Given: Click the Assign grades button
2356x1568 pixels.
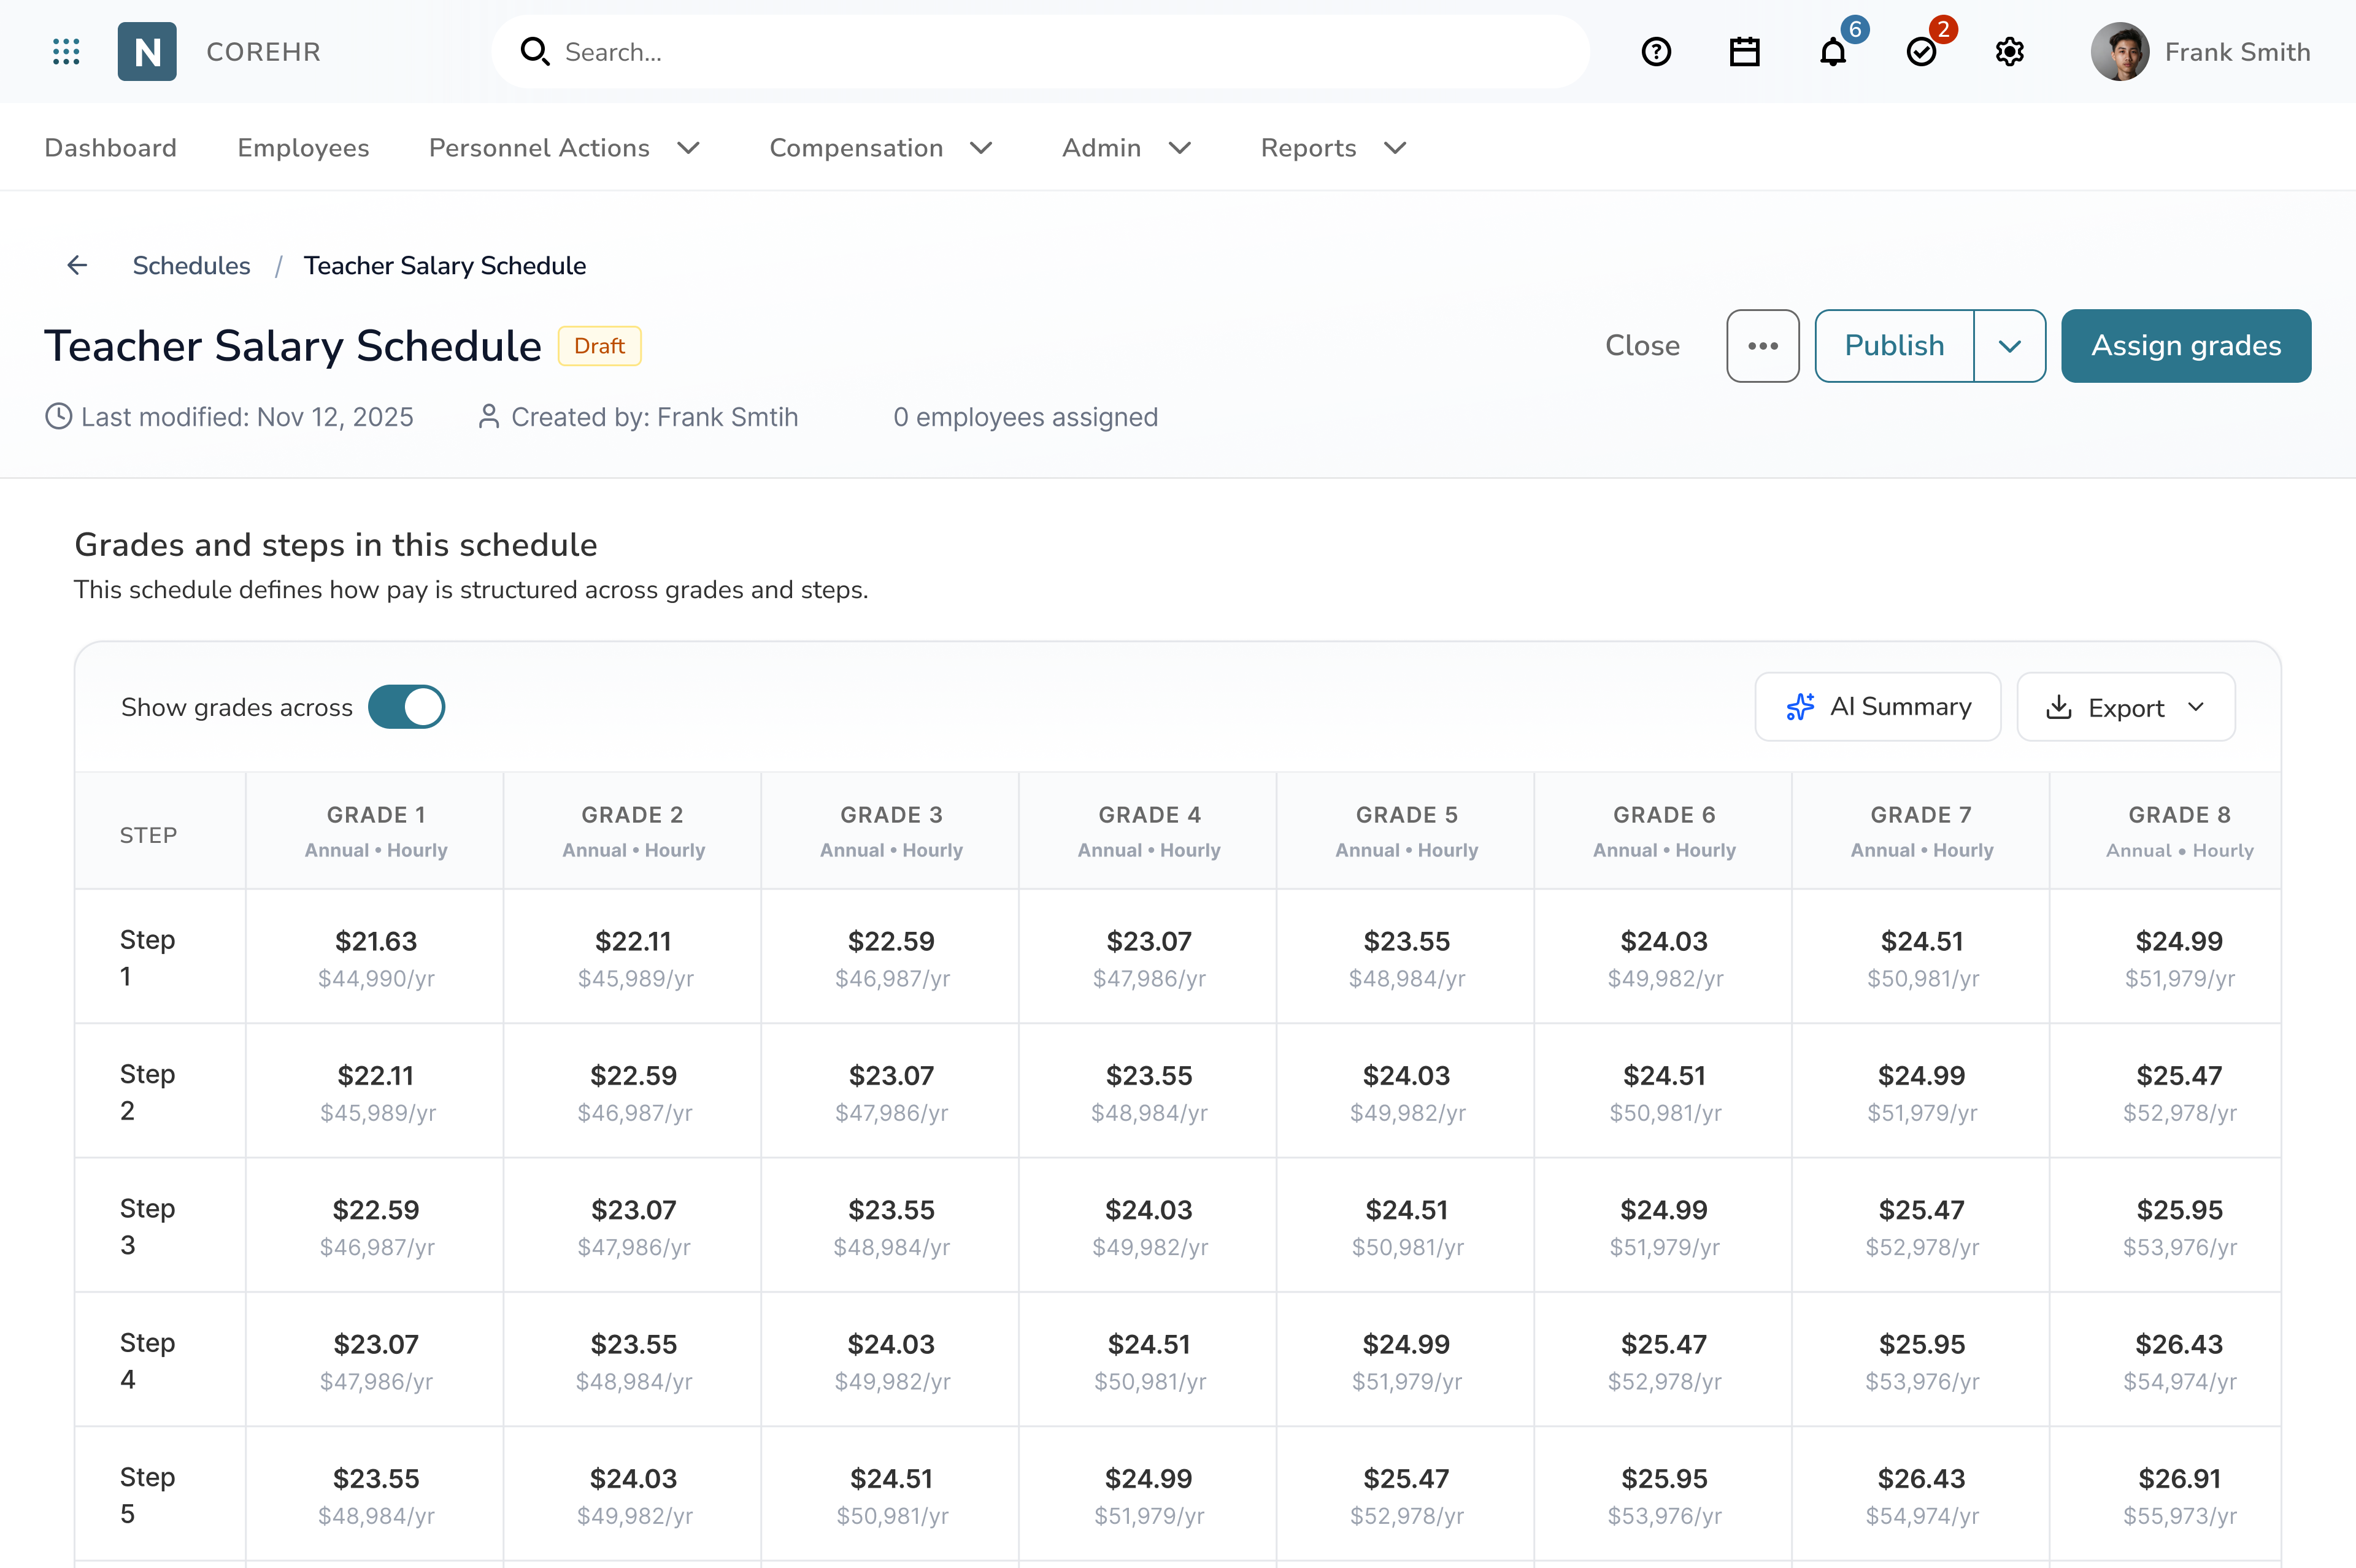Looking at the screenshot, I should [2185, 346].
